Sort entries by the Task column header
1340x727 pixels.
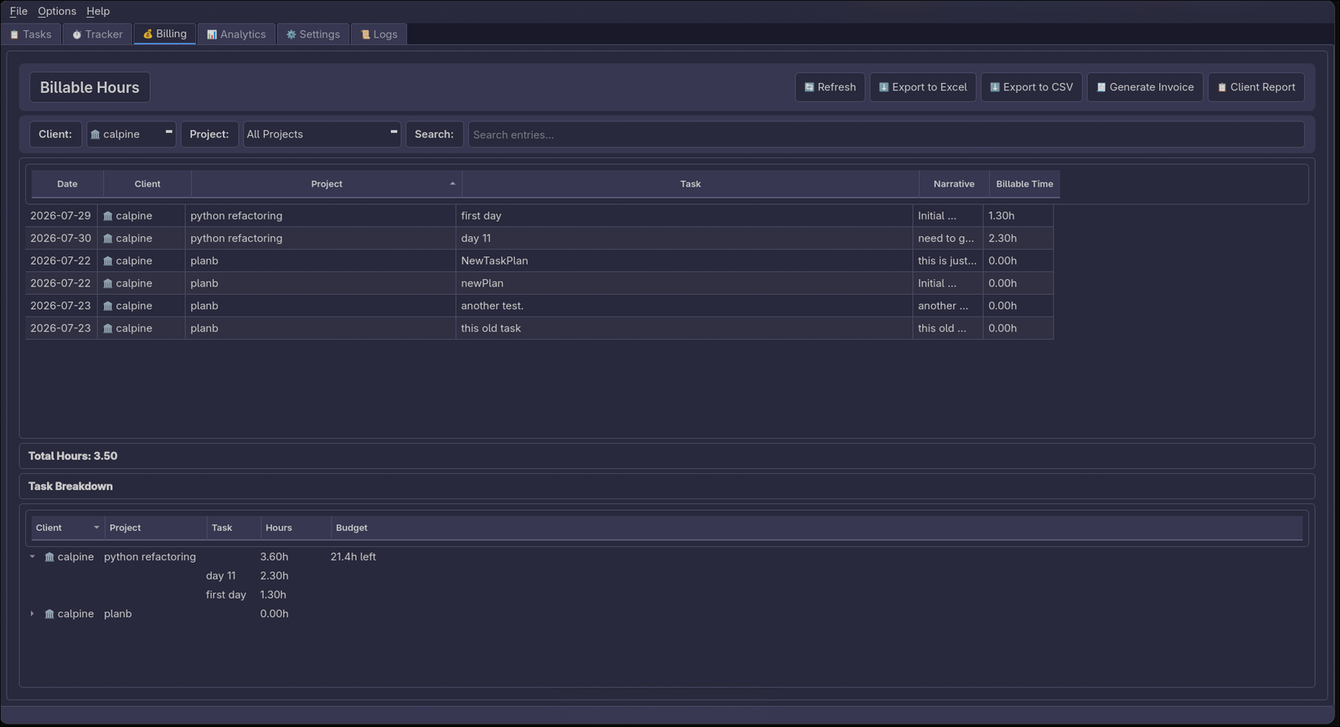point(690,184)
